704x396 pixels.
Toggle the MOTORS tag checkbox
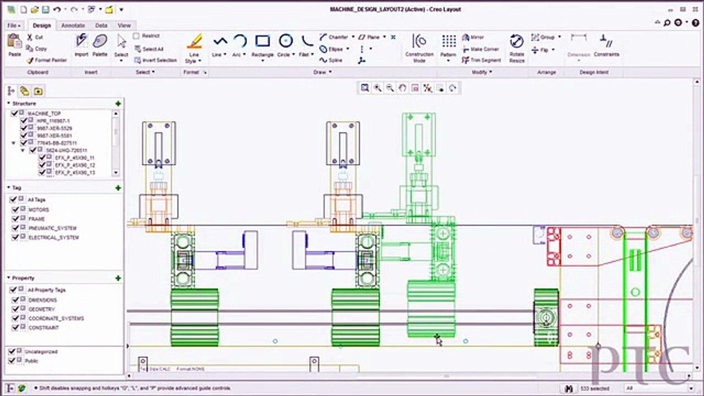(x=14, y=210)
